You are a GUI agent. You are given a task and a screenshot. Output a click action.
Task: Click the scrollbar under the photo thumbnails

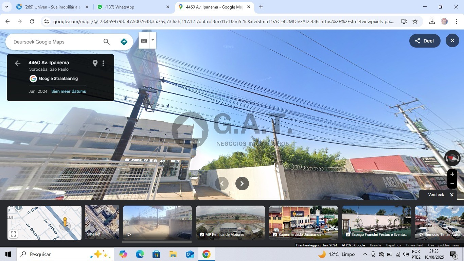coord(157,242)
